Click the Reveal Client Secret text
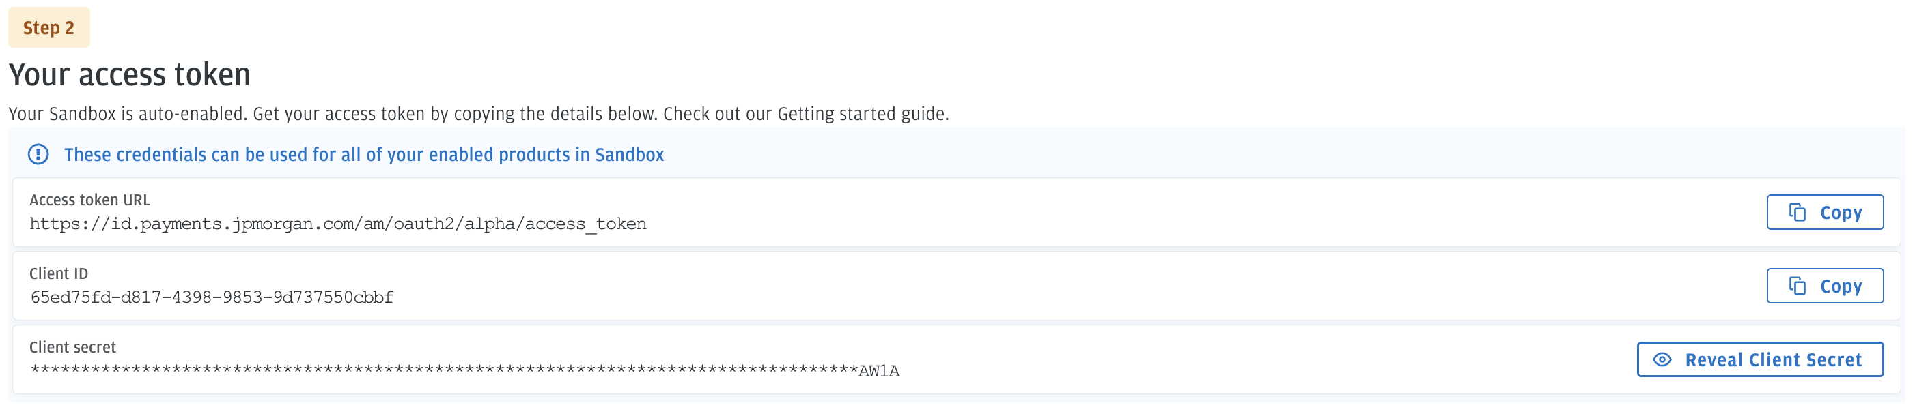Screen dimensions: 1915x416 [1773, 359]
